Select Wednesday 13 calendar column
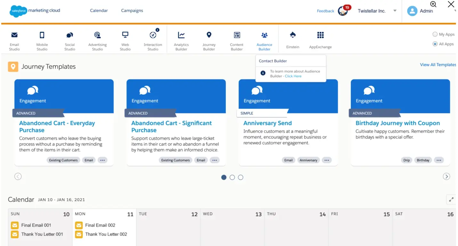Image resolution: width=458 pixels, height=246 pixels. [232, 227]
